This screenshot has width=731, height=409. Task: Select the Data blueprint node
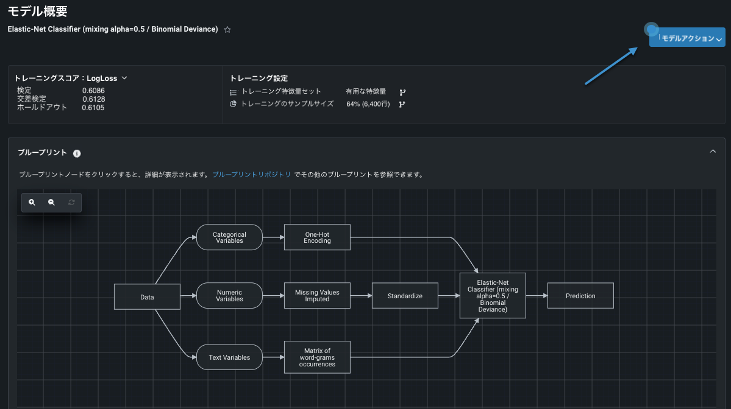tap(147, 297)
